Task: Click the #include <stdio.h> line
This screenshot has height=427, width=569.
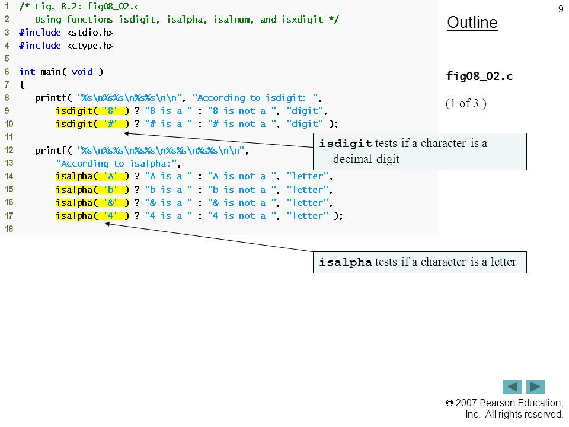Action: pos(66,33)
